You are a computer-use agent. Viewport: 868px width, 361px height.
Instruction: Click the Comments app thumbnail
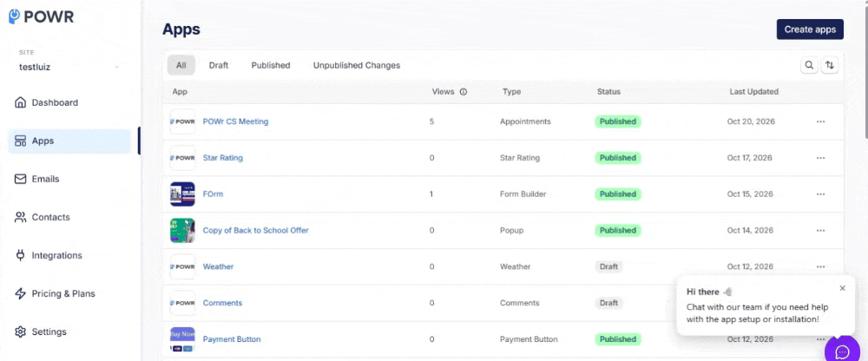182,303
